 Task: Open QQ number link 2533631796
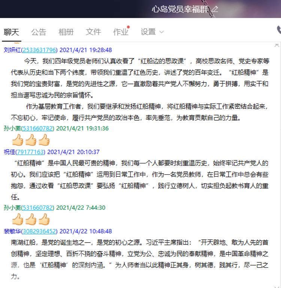[x=39, y=50]
